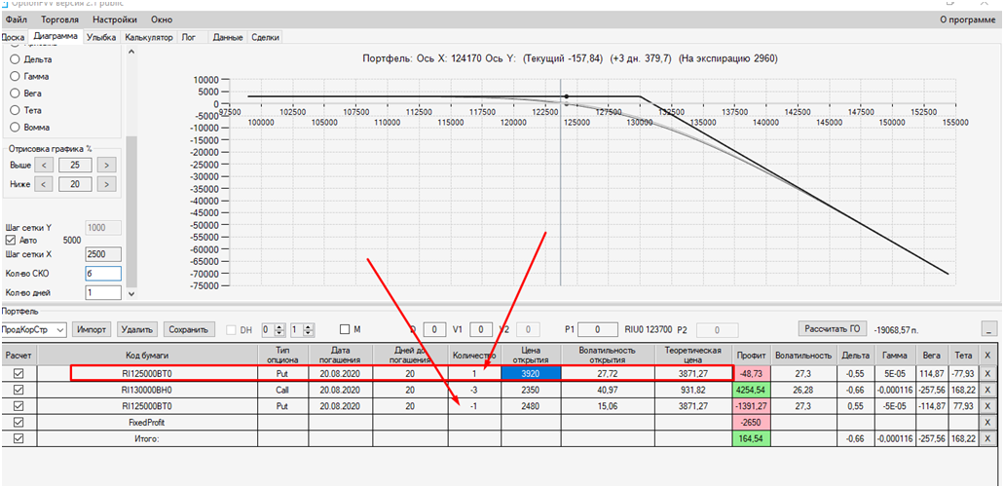Increase the Ниже percentage with right arrow

[107, 184]
